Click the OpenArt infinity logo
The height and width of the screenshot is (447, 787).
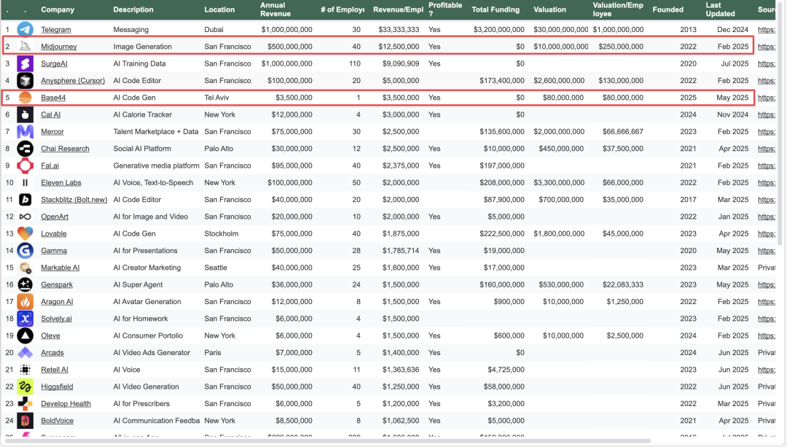pyautogui.click(x=25, y=217)
